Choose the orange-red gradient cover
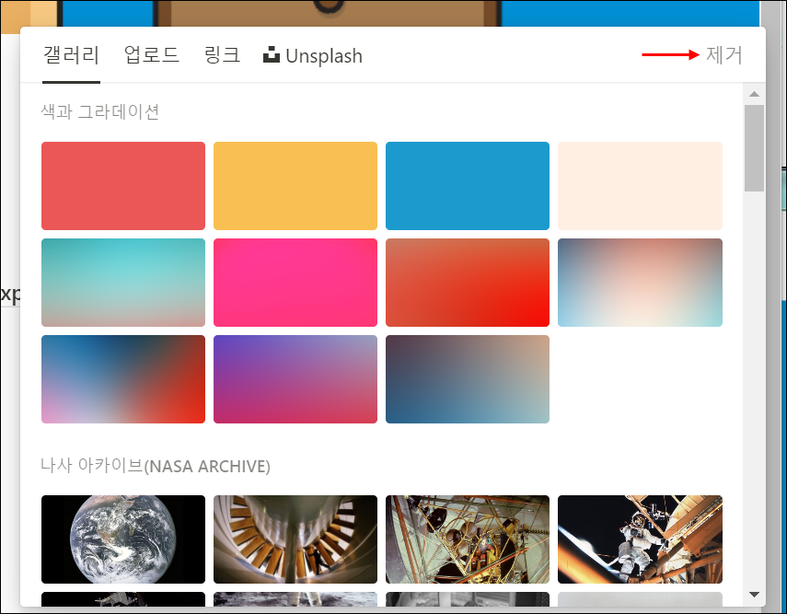Screen dimensions: 787x614 pyautogui.click(x=468, y=283)
